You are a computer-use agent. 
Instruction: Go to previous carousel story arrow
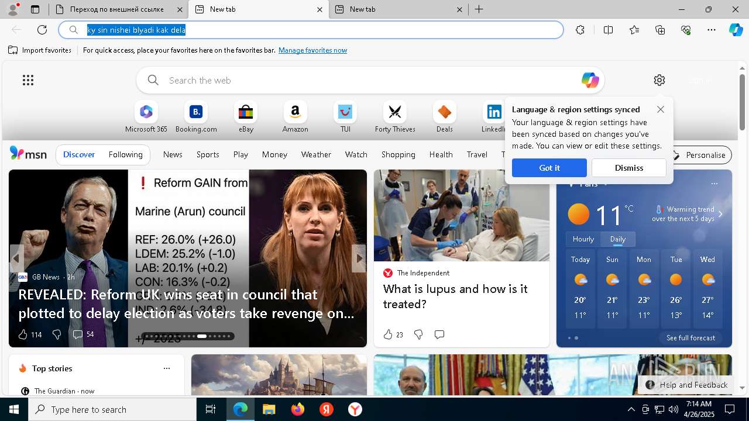pyautogui.click(x=16, y=258)
